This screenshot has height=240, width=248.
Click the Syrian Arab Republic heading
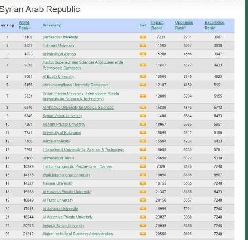pyautogui.click(x=40, y=9)
